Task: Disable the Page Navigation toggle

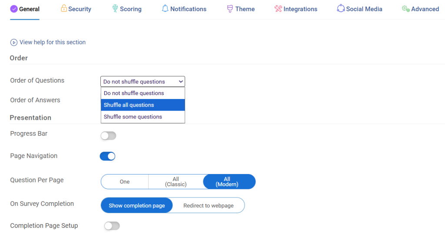Action: click(x=108, y=156)
